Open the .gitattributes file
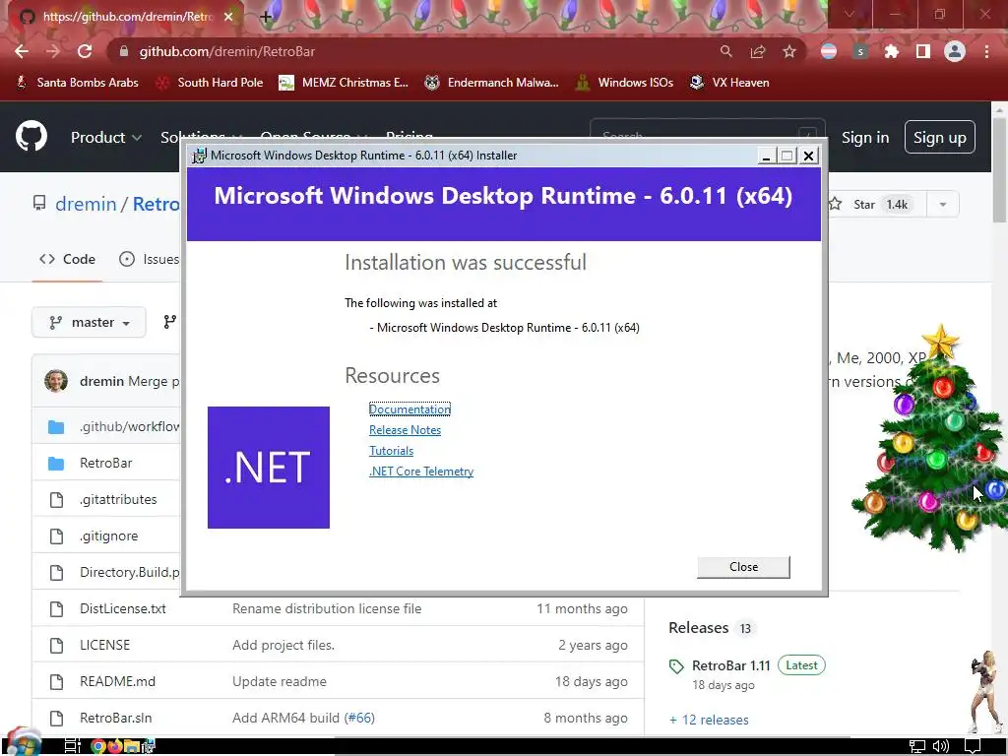The height and width of the screenshot is (756, 1008). pos(118,499)
